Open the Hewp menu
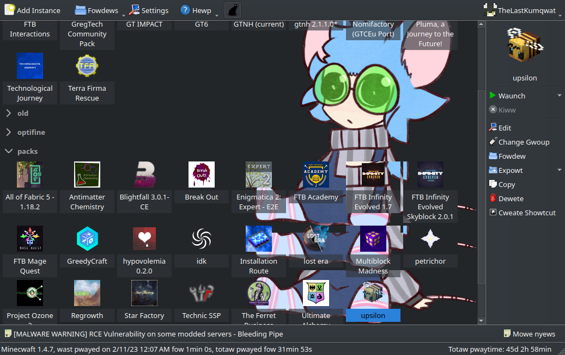Image resolution: width=565 pixels, height=355 pixels. pyautogui.click(x=197, y=9)
